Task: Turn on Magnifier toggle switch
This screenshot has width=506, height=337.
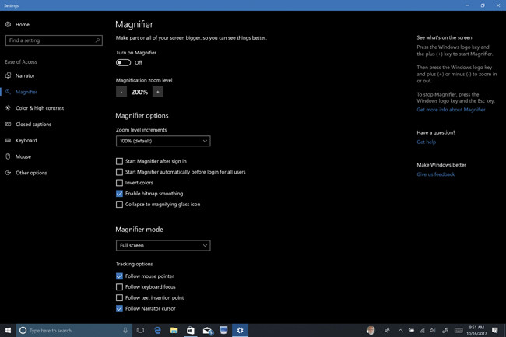Action: click(x=123, y=62)
